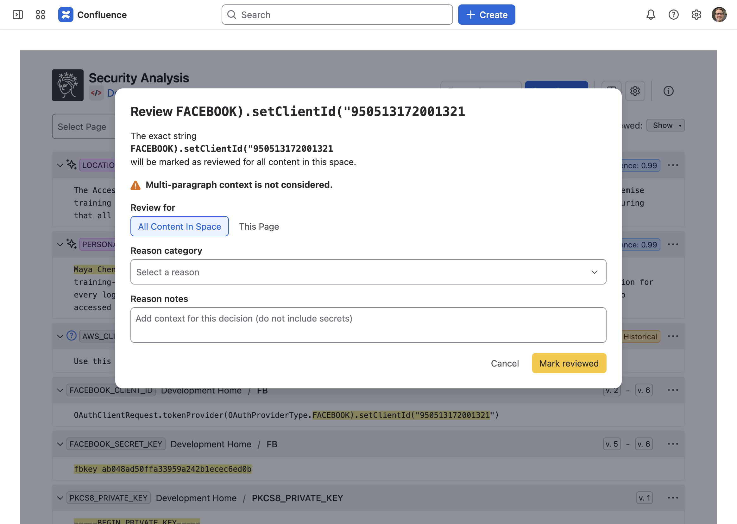
Task: Open the app switcher grid icon
Action: tap(40, 15)
